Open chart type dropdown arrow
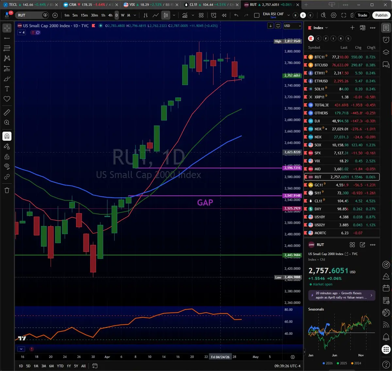This screenshot has width=392, height=371. tap(174, 15)
